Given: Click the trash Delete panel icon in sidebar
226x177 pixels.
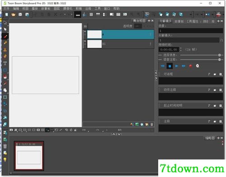Looking at the screenshot, I should [x=5, y=146].
